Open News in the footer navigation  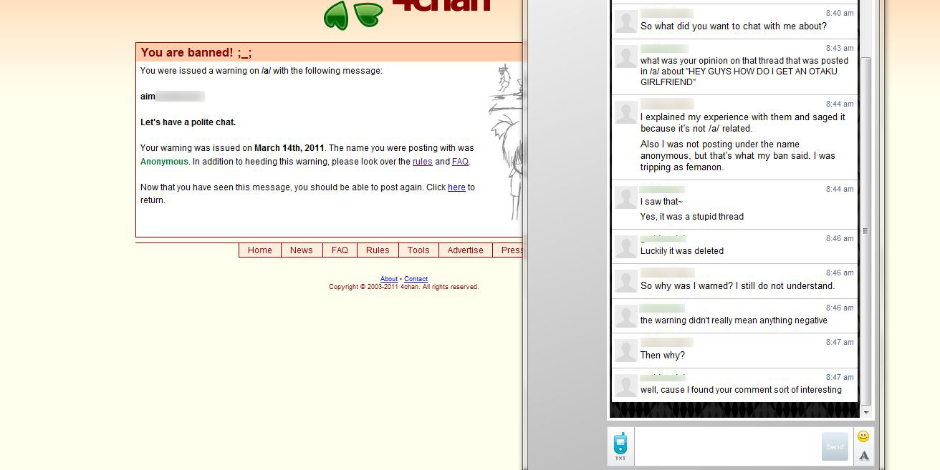(x=301, y=250)
